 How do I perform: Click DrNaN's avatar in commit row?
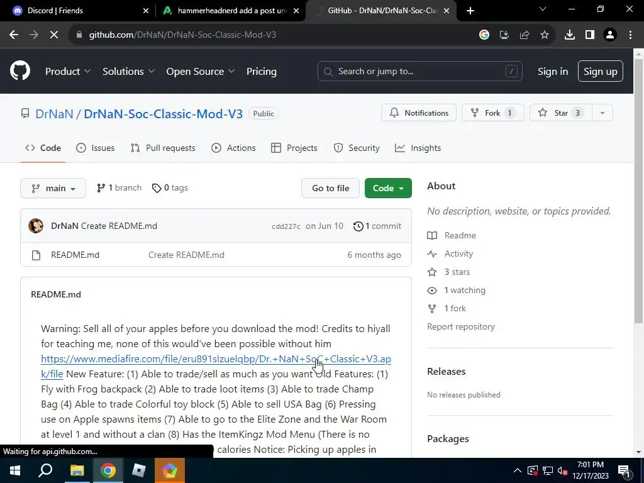36,226
